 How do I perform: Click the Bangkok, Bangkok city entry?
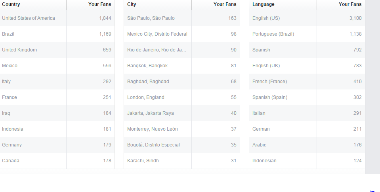coord(147,66)
